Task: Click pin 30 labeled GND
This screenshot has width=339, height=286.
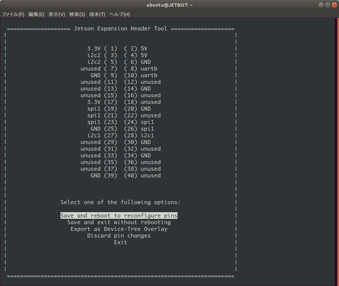Action: [137, 142]
